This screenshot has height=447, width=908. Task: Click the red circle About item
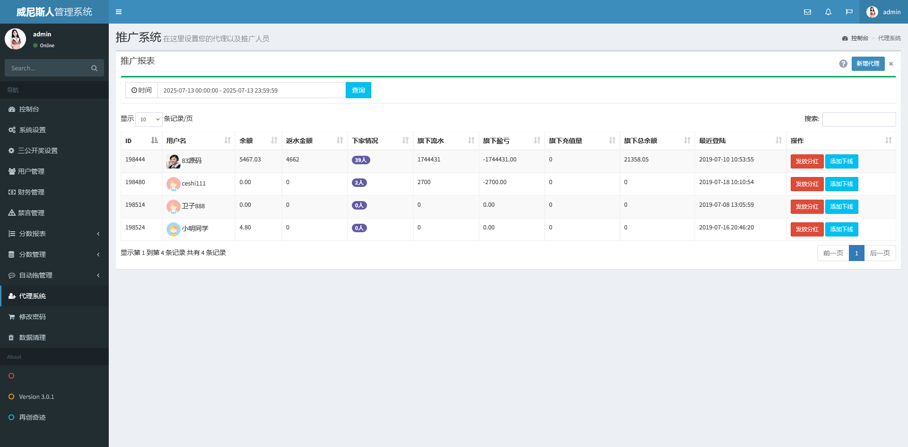(x=11, y=376)
